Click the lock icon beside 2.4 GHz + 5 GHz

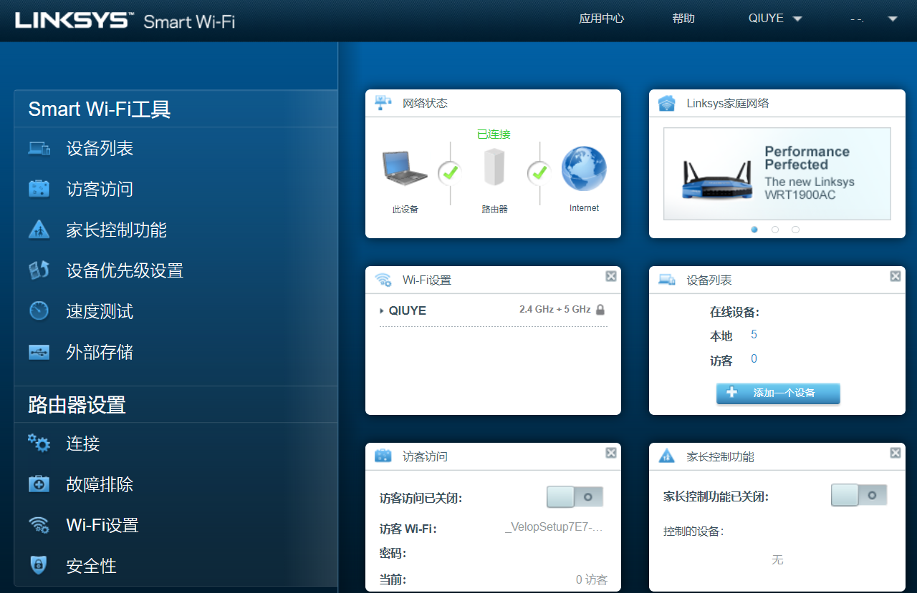600,310
